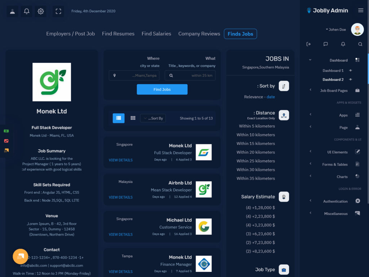Open notifications bell in the top toolbar

[26, 11]
